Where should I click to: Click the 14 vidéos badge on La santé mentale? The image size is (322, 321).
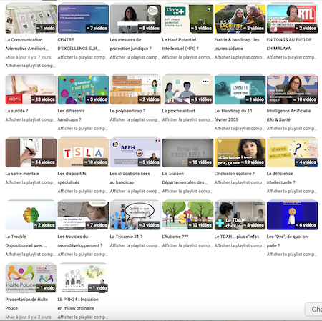point(43,162)
